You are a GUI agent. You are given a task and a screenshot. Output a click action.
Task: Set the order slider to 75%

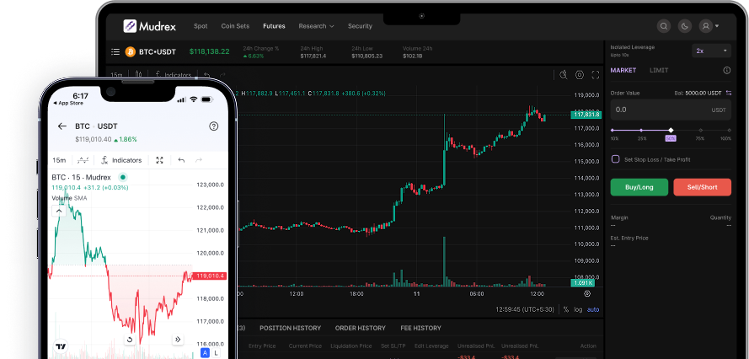699,131
